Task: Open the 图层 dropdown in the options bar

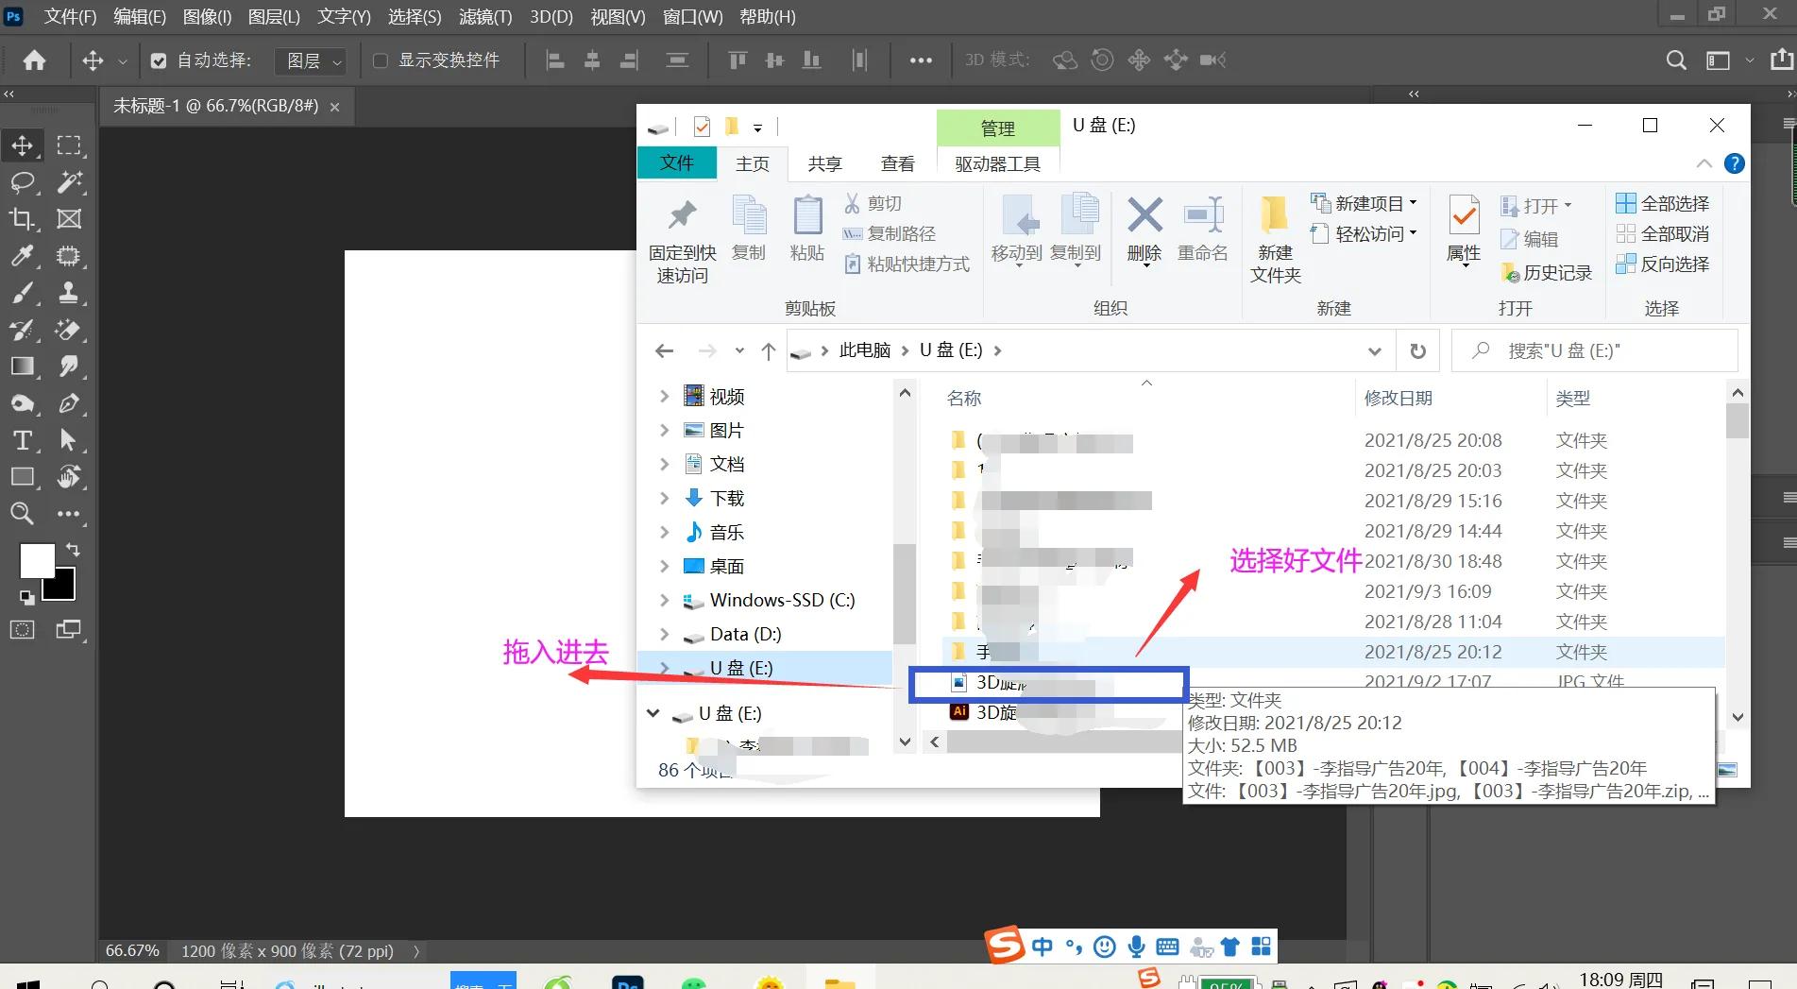Action: pos(312,60)
